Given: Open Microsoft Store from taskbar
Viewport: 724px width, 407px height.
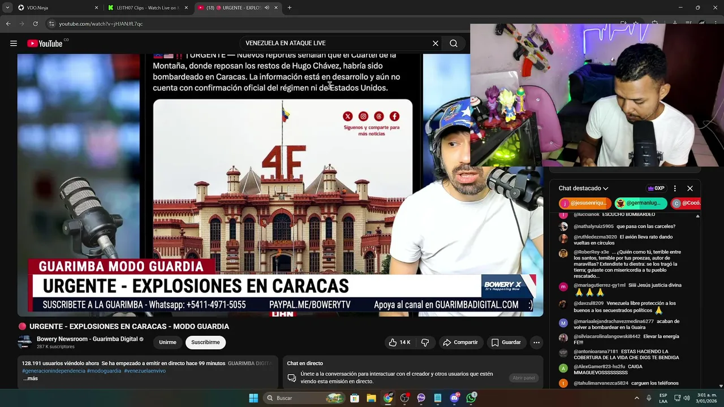Looking at the screenshot, I should (x=355, y=398).
